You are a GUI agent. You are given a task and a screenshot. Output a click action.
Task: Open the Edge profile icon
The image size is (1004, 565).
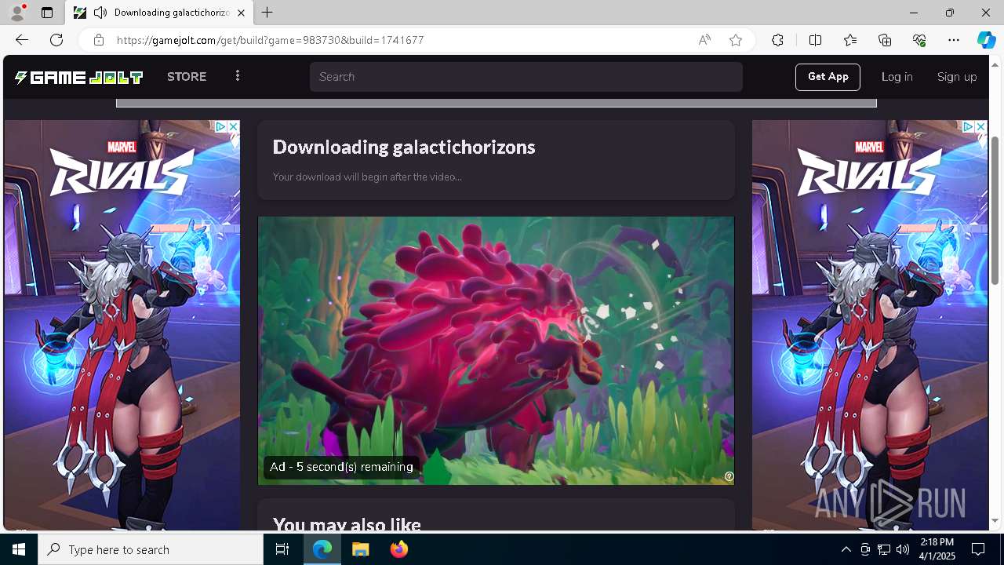coord(17,13)
